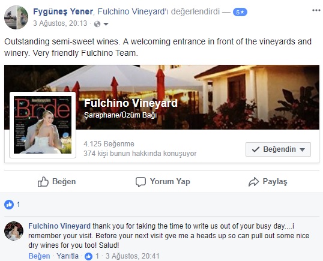Click the 5-star rating badge
This screenshot has width=323, height=261.
point(240,12)
